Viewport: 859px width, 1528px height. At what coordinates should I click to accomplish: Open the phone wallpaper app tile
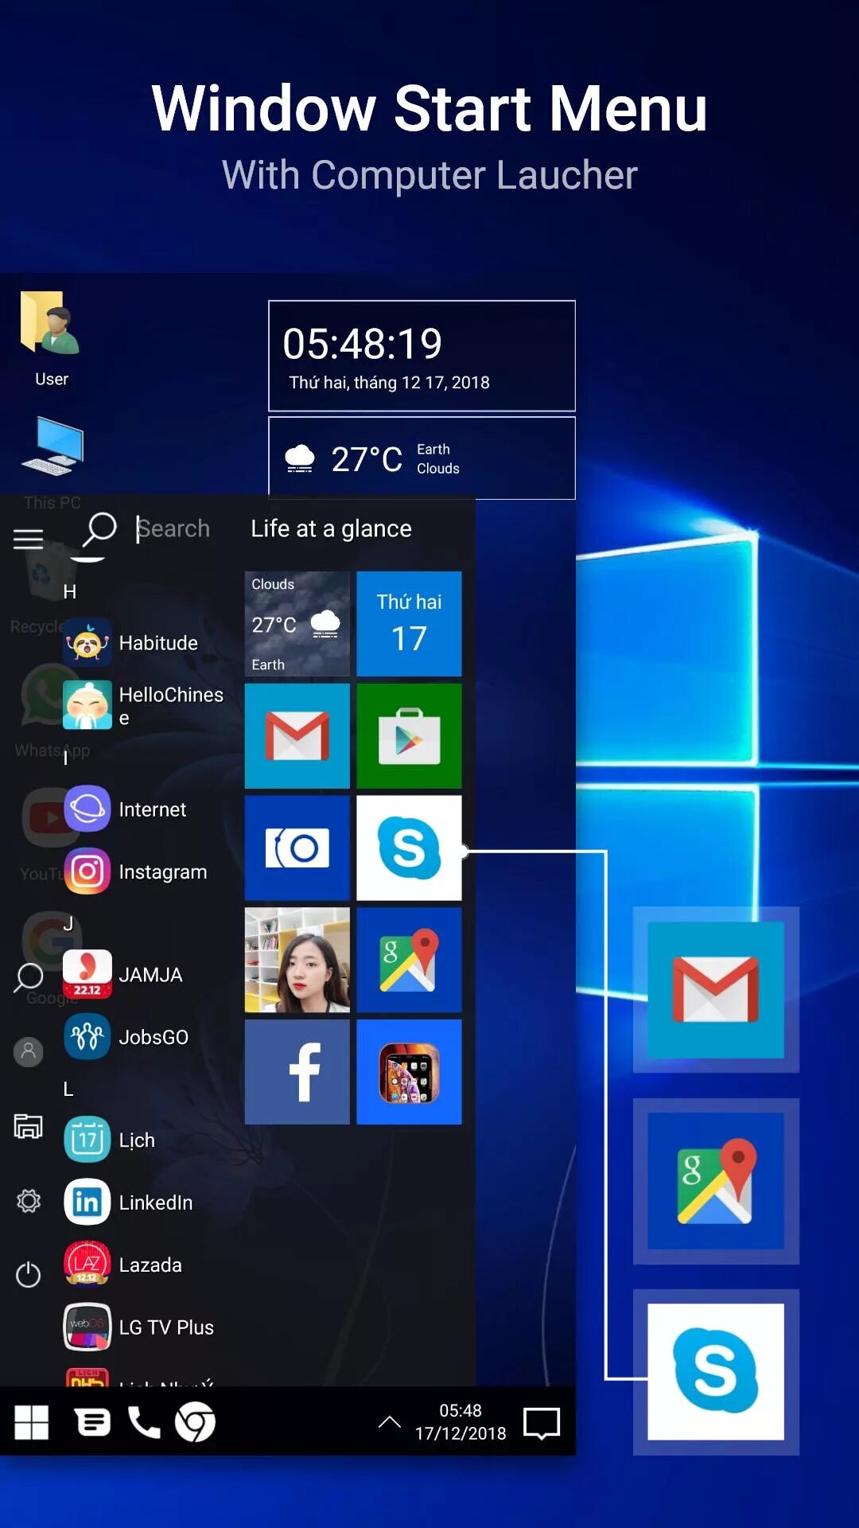(409, 1072)
